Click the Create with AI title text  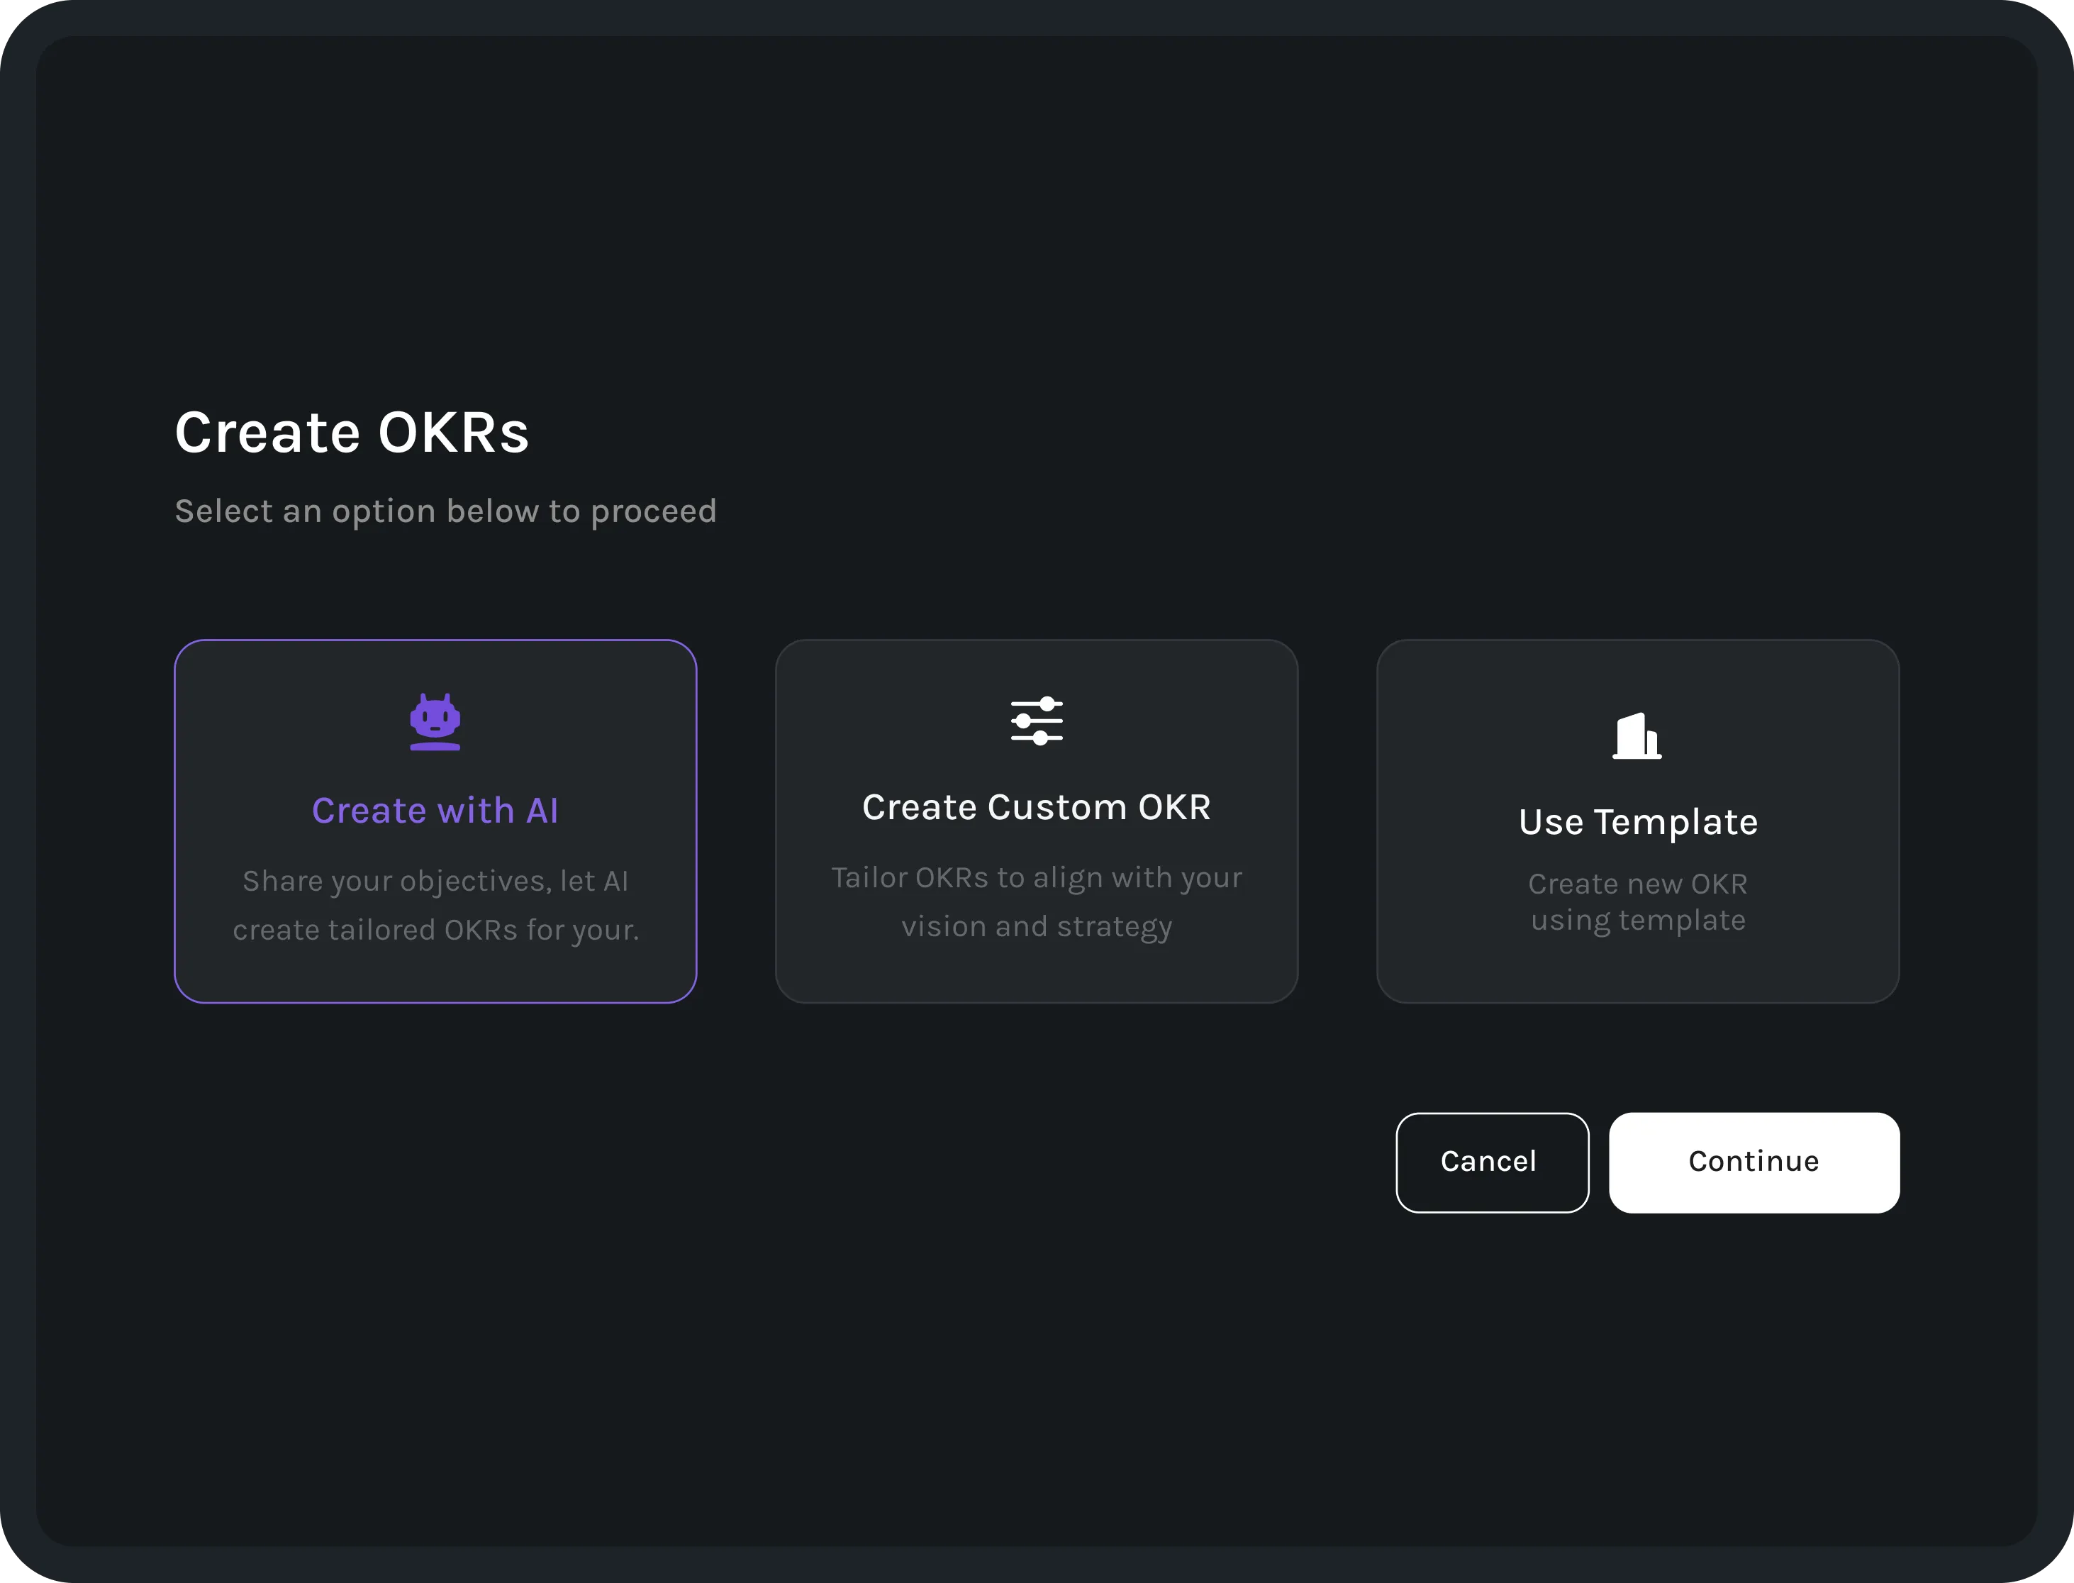click(435, 811)
